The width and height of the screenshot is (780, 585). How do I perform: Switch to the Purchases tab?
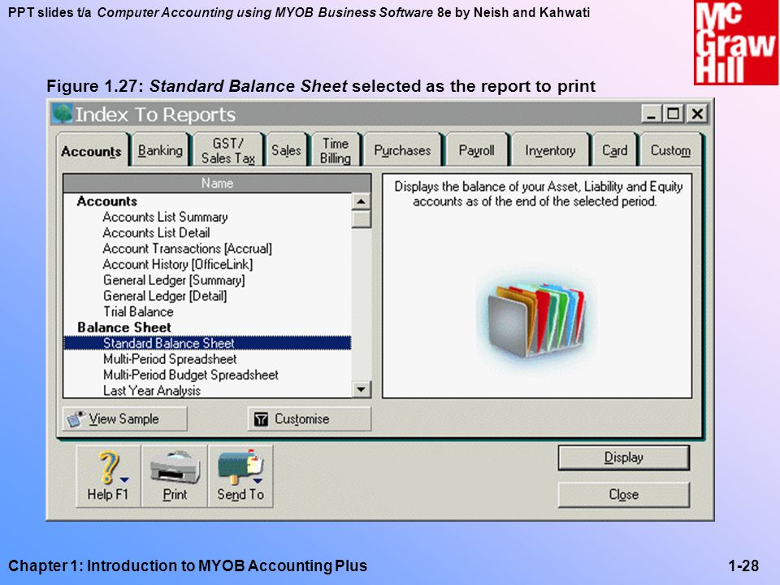pyautogui.click(x=402, y=150)
